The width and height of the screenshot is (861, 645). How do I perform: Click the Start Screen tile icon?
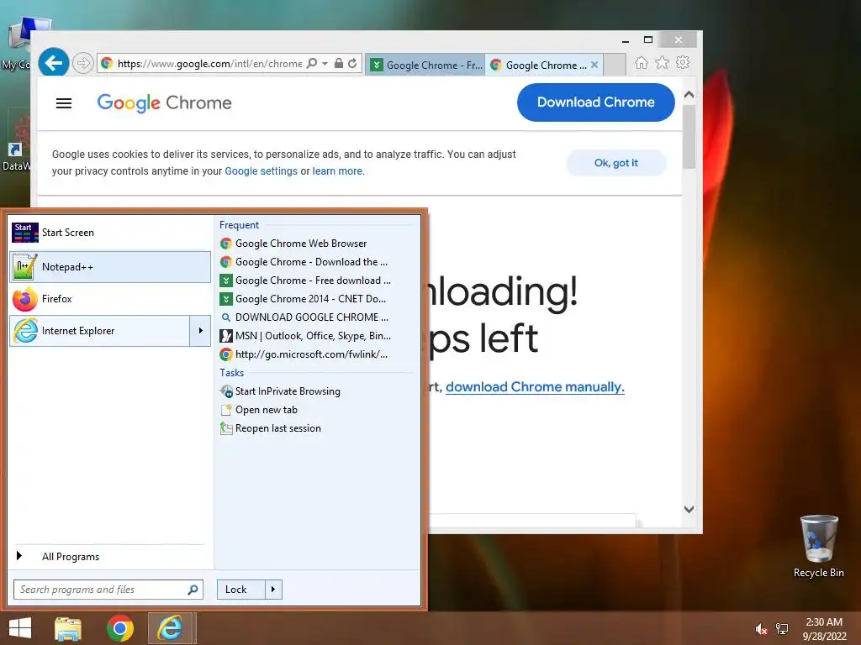click(x=25, y=233)
